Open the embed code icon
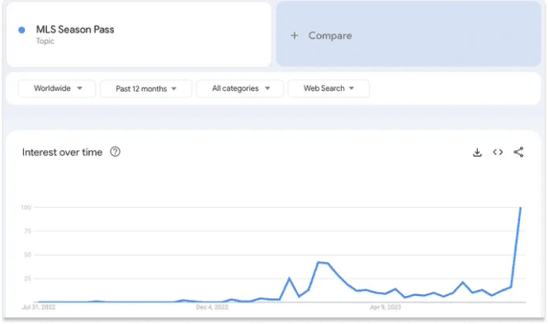The height and width of the screenshot is (324, 548). tap(498, 153)
